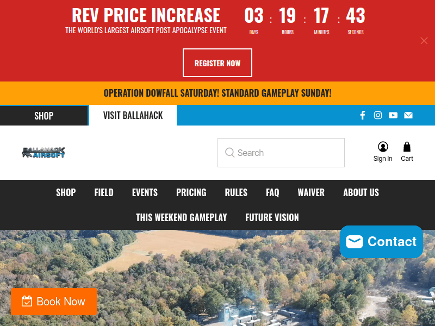Open the Rules navigation link
435x326 pixels.
236,192
